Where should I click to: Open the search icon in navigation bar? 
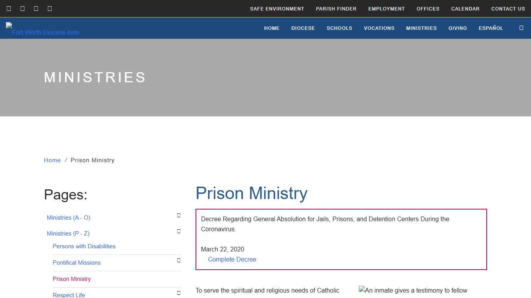coord(521,28)
